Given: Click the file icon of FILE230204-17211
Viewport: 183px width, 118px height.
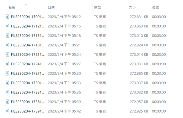Looking at the screenshot, I should pyautogui.click(x=7, y=54).
